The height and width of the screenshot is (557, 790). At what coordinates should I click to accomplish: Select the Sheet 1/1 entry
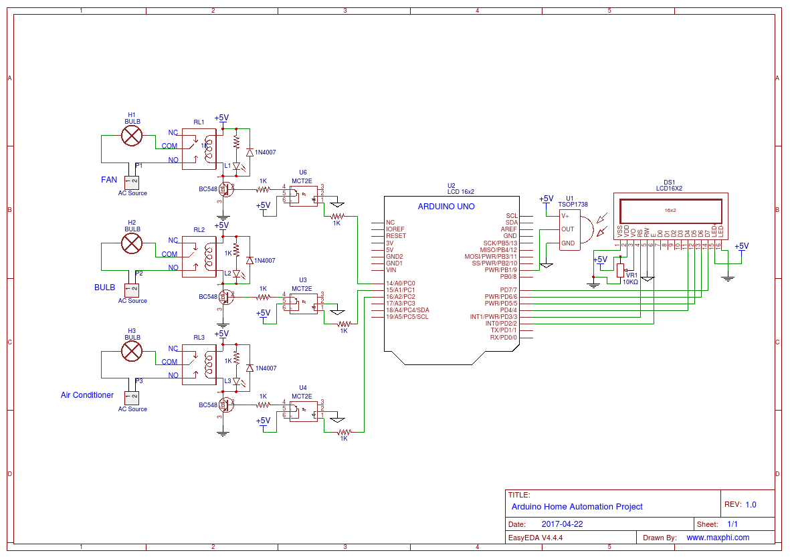(x=732, y=524)
